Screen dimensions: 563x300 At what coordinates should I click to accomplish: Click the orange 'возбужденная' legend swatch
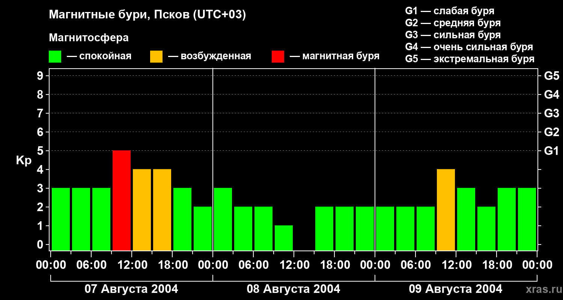[156, 57]
